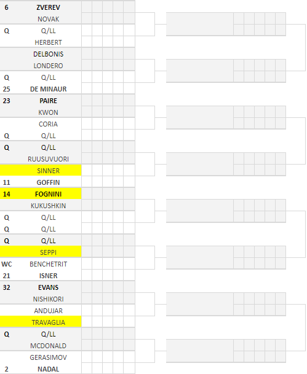Click the ISNER name entry
Viewport: 307px width, 374px height.
click(48, 276)
